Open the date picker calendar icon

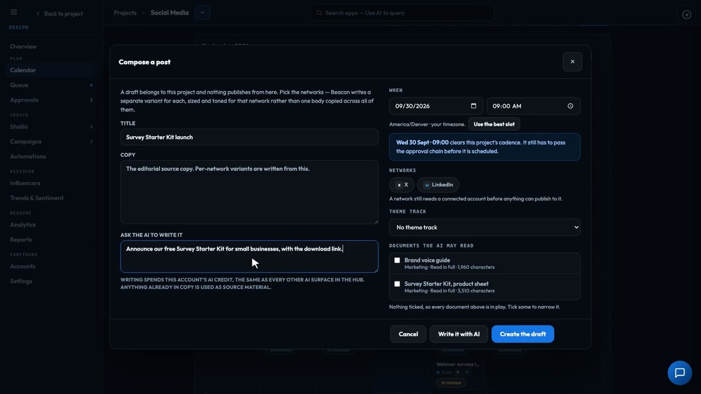point(474,106)
